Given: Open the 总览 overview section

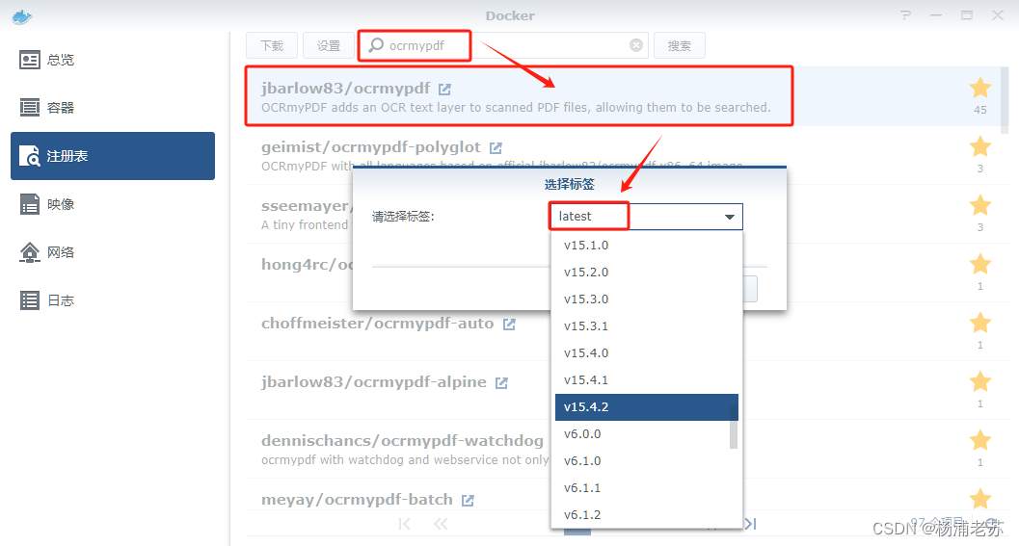Looking at the screenshot, I should click(113, 60).
